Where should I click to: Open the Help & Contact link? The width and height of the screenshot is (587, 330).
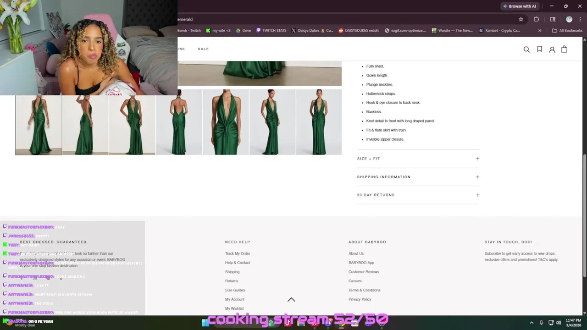(x=238, y=263)
